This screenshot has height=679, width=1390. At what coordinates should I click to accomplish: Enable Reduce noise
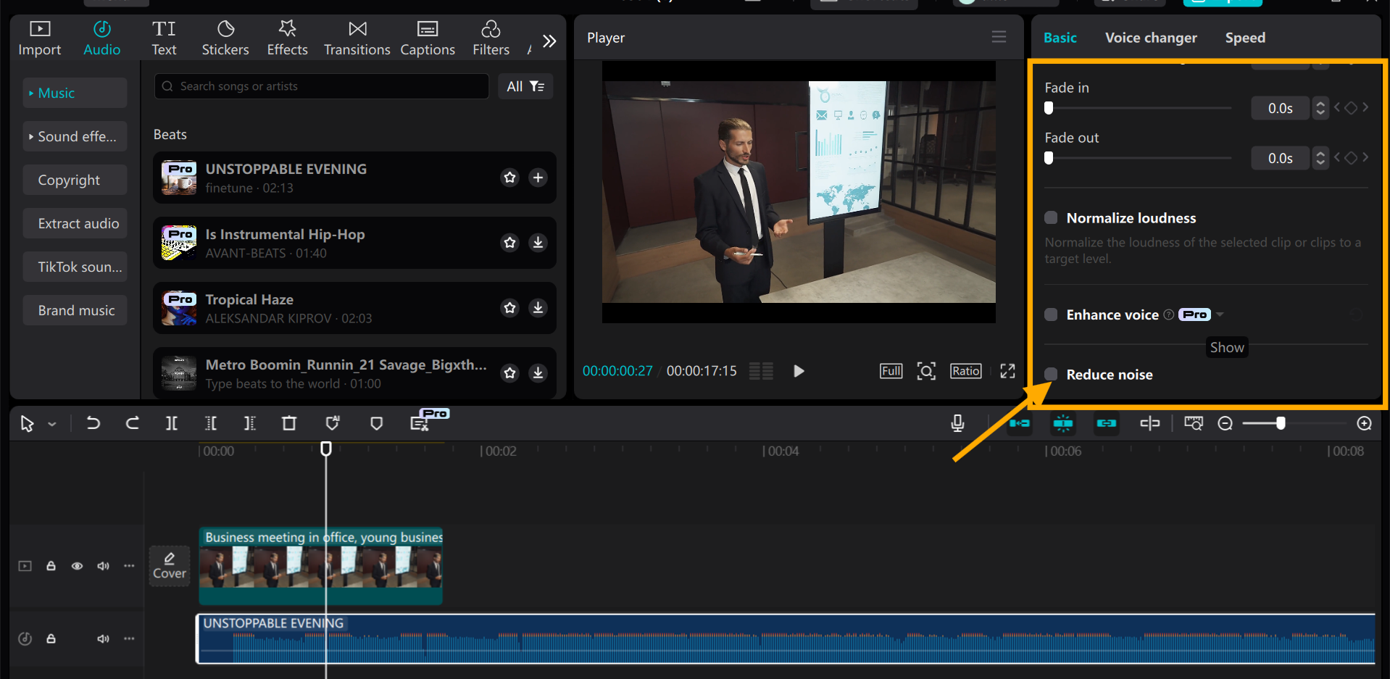(1050, 375)
